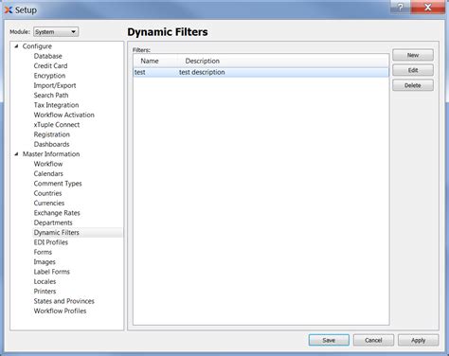449x356 pixels.
Task: Select the 'test' filter name cell
Action: [140, 72]
